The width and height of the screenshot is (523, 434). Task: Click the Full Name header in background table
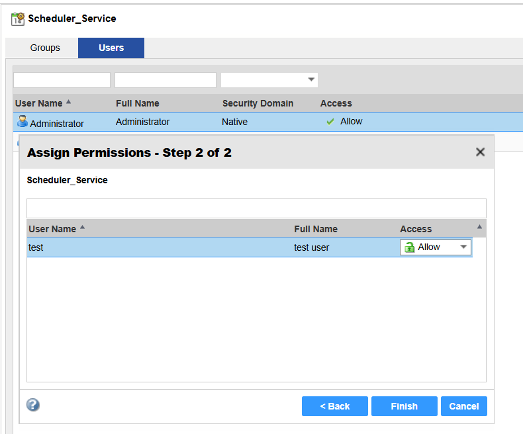coord(138,103)
